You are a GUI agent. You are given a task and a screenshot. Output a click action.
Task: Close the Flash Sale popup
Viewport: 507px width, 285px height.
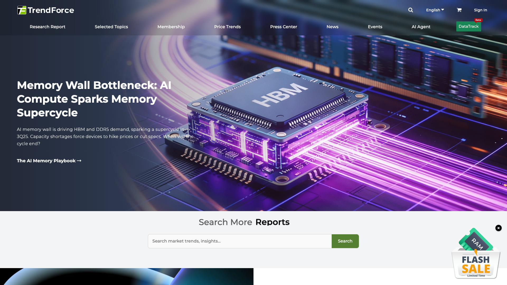(x=498, y=228)
